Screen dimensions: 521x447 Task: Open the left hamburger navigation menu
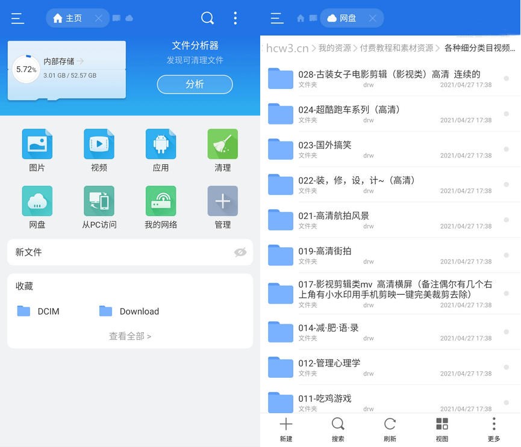point(17,18)
